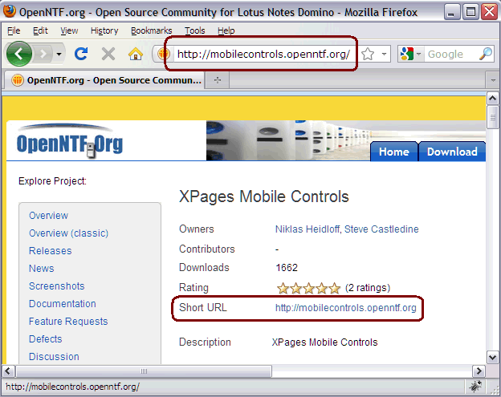501x397 pixels.
Task: Open the address bar history dropdown
Action: (x=385, y=54)
